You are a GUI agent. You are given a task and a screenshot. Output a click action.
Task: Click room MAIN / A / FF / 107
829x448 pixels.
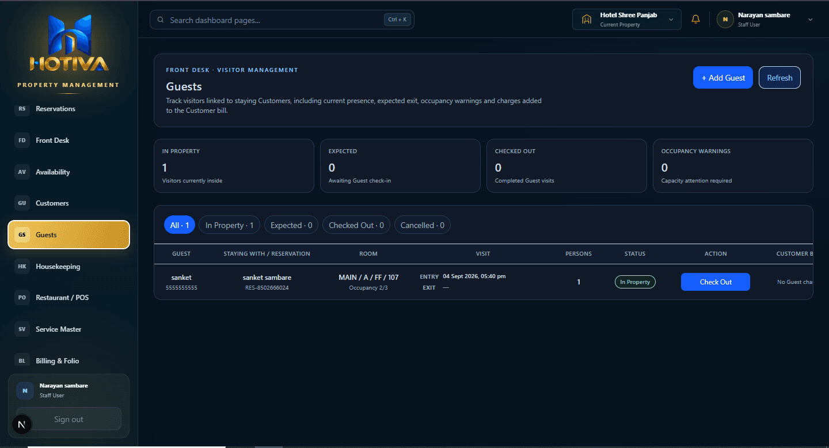[x=368, y=278]
